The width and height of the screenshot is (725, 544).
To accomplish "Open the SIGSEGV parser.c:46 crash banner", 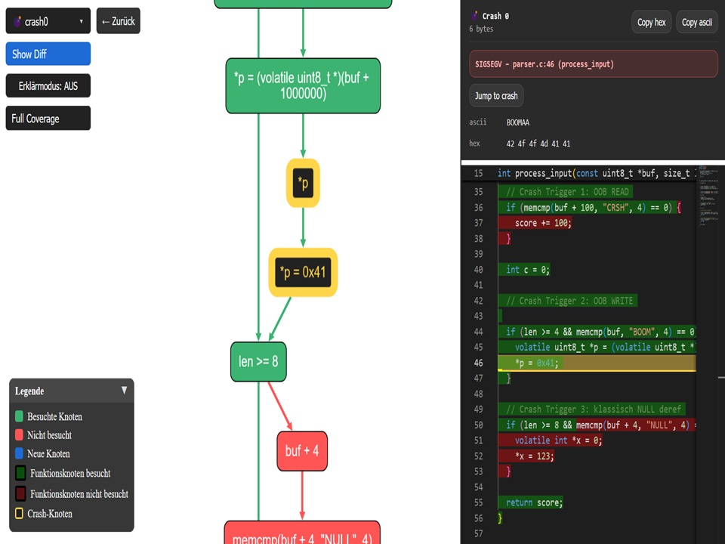I will [594, 63].
